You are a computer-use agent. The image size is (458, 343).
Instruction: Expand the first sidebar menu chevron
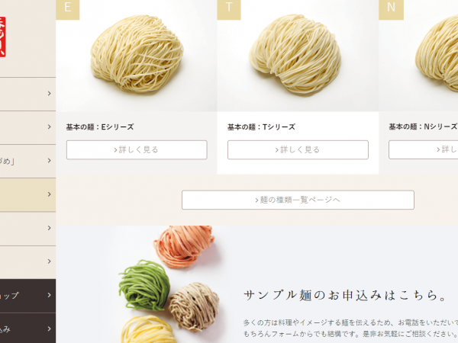50,93
